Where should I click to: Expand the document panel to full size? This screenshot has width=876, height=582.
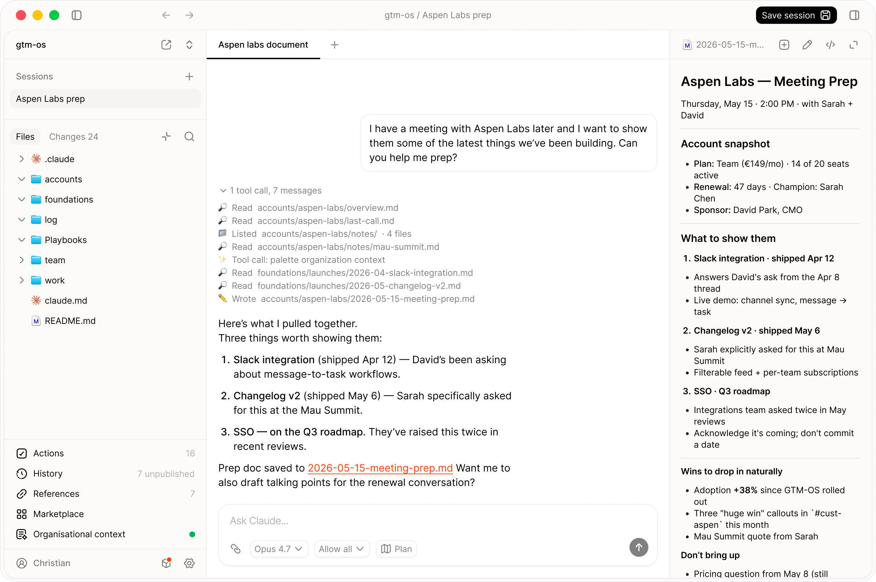[x=854, y=44]
